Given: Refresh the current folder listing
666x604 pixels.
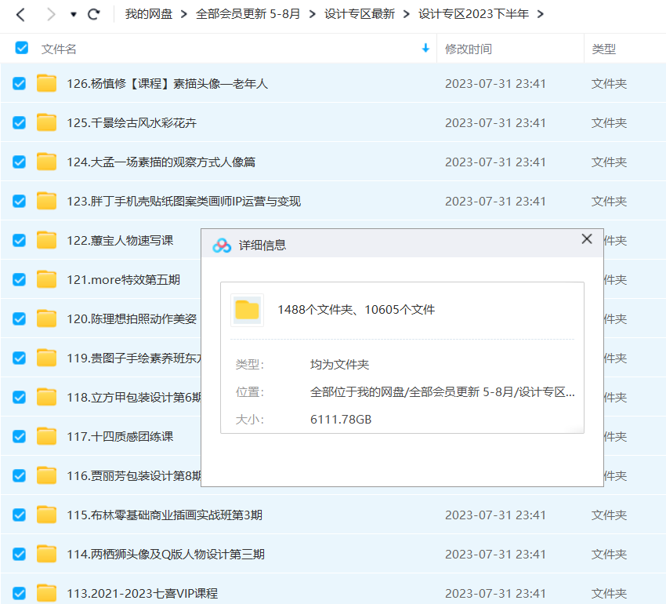Looking at the screenshot, I should click(94, 14).
